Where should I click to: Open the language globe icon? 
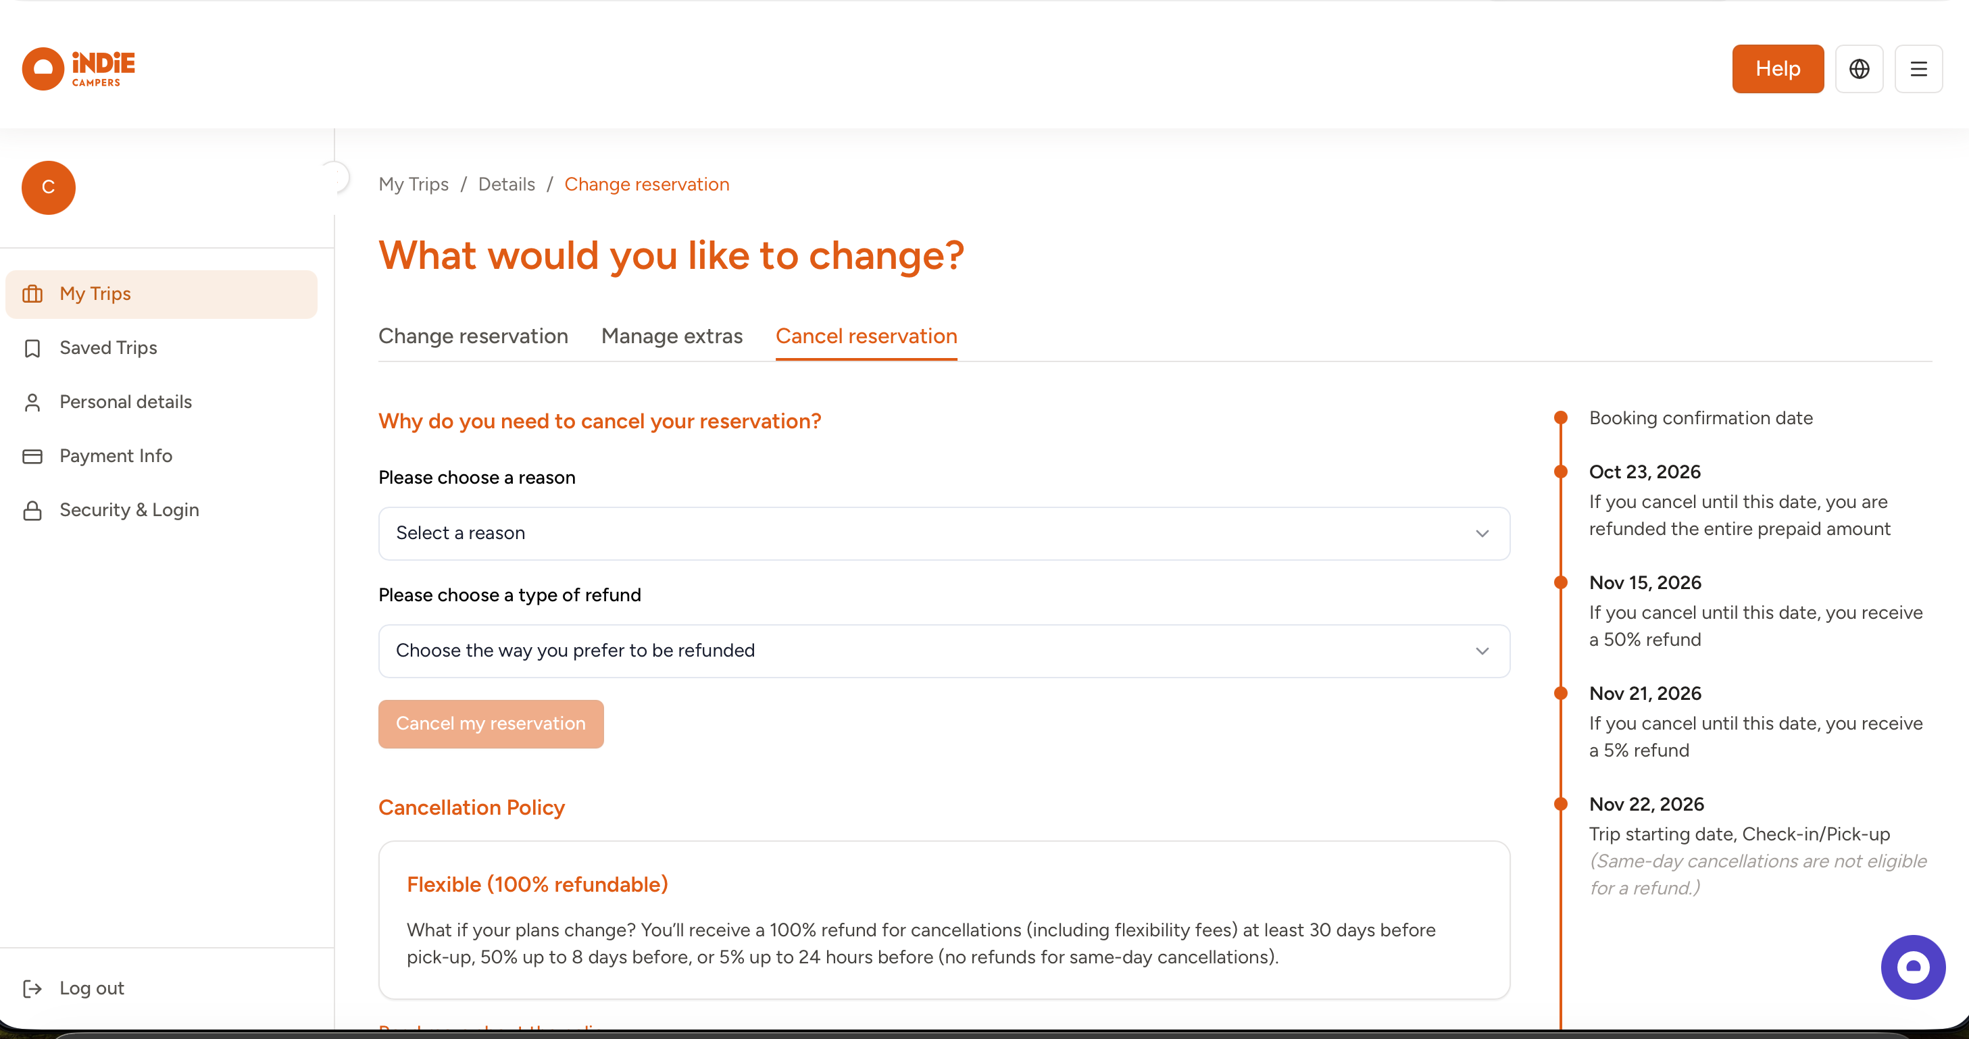click(x=1859, y=69)
